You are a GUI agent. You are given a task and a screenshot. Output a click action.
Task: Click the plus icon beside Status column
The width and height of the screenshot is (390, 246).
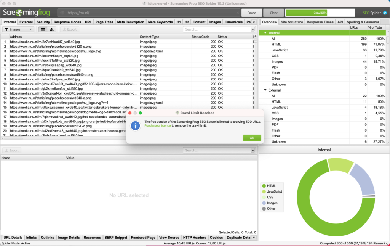click(255, 37)
